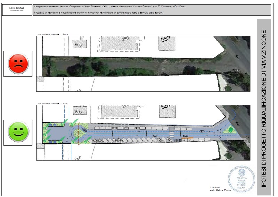Click the pedestrian zebra crossing in plan
This screenshot has width=278, height=197.
coord(172,132)
